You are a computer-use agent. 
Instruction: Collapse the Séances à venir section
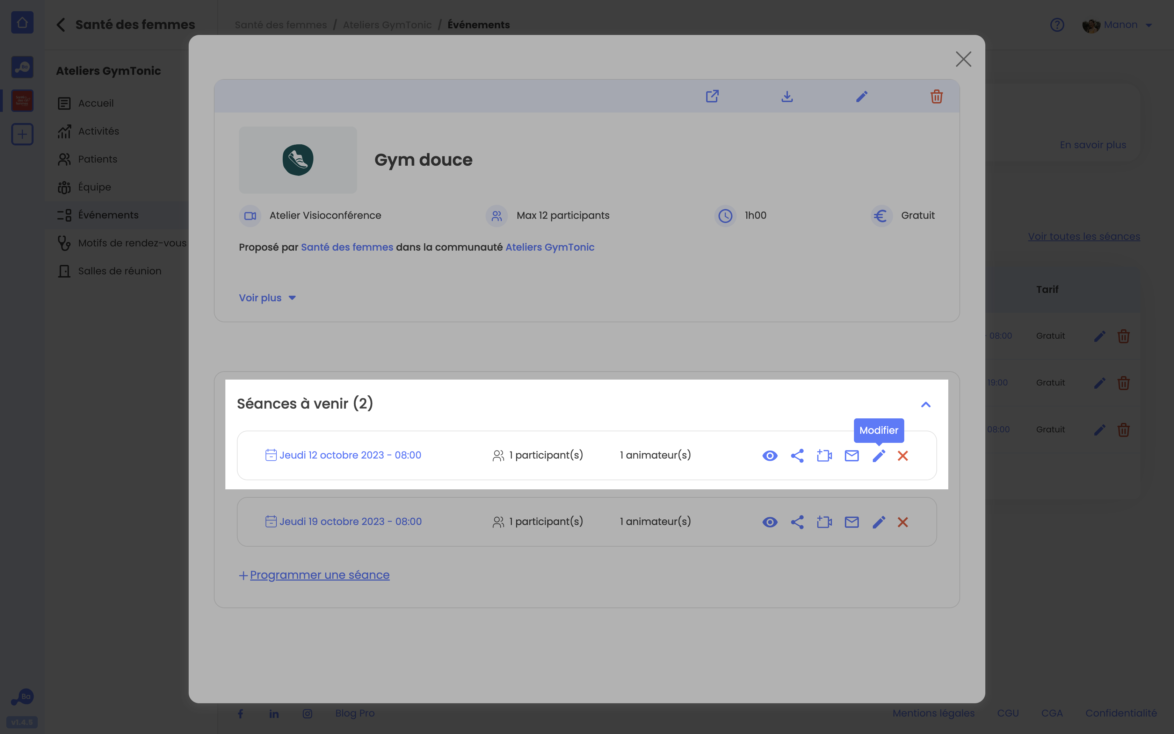tap(926, 404)
